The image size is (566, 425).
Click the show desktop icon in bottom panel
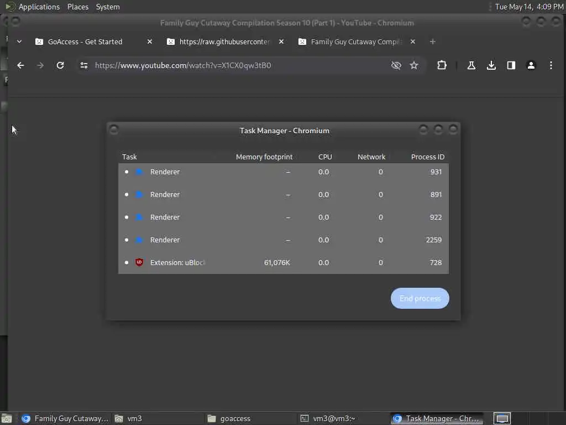(x=7, y=418)
